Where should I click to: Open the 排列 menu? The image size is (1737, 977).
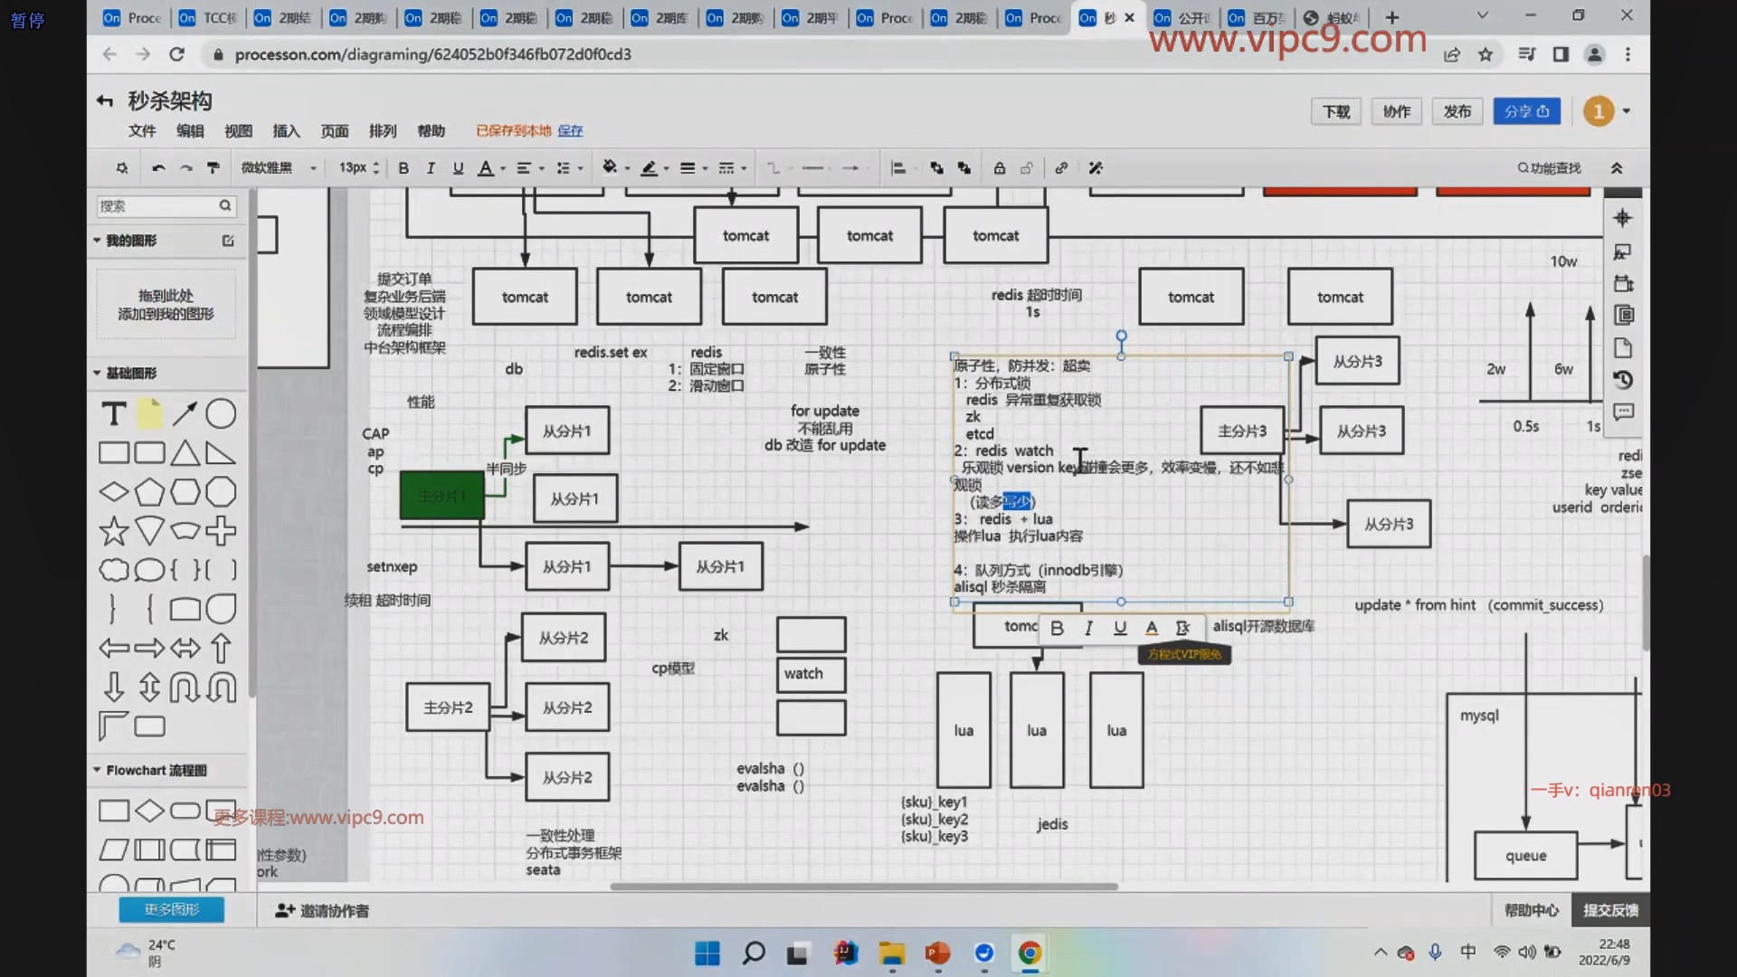tap(382, 131)
